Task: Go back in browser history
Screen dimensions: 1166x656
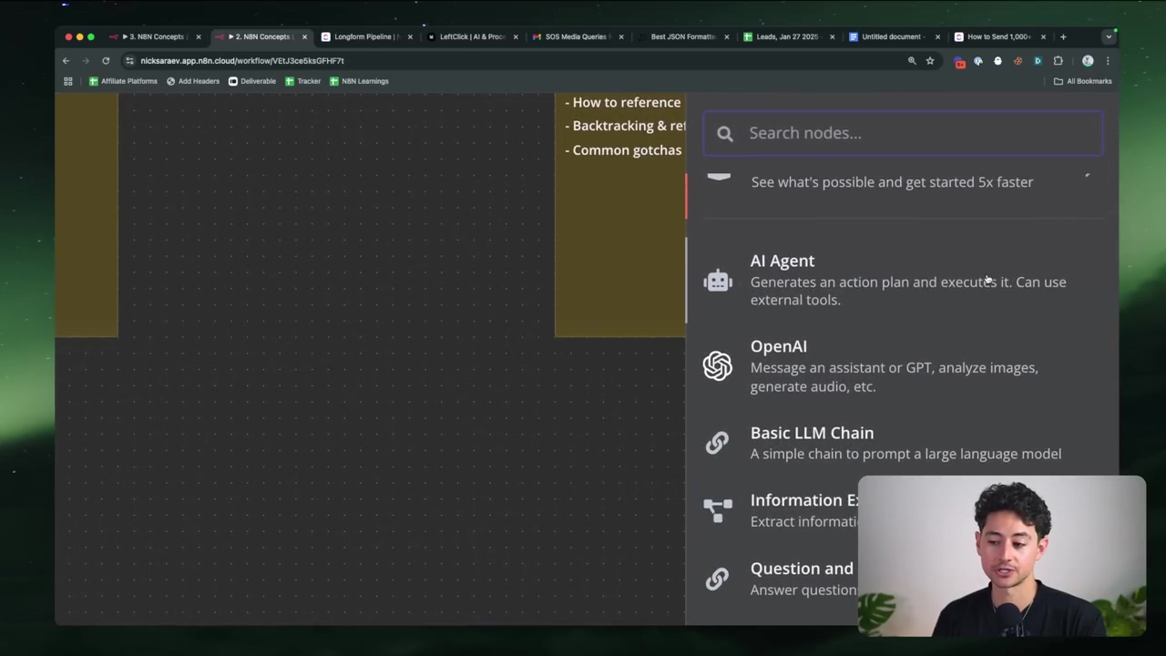Action: (66, 61)
